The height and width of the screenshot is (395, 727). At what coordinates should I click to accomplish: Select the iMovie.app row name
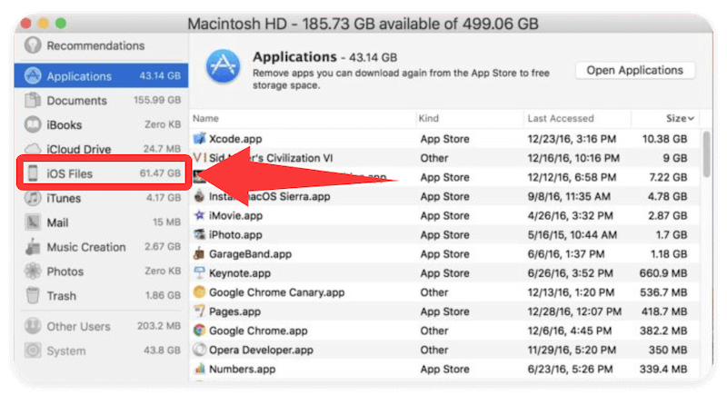click(235, 216)
